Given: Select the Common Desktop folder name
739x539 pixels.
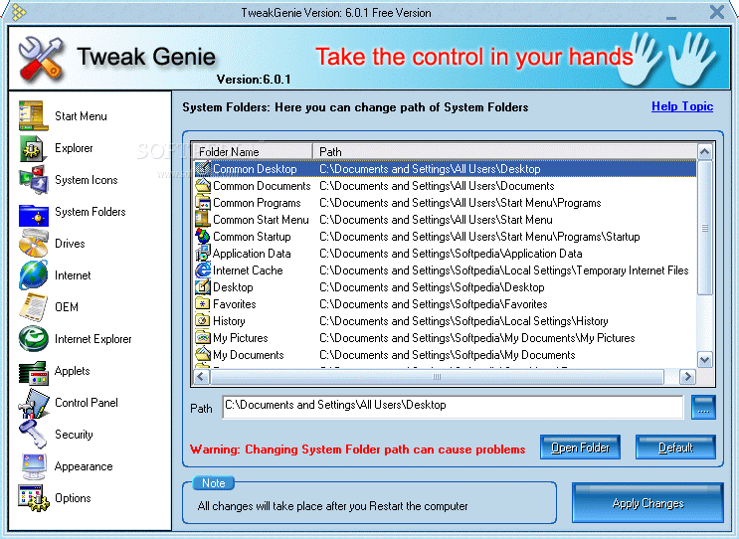Looking at the screenshot, I should pos(255,169).
